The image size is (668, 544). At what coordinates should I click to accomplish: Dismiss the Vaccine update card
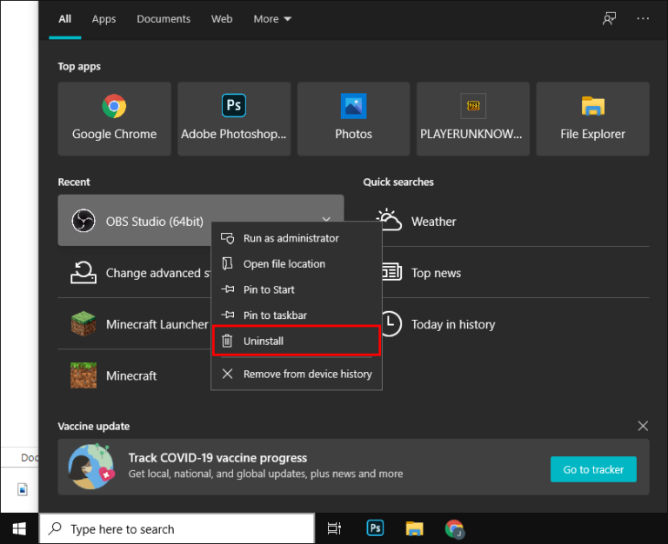[x=643, y=426]
